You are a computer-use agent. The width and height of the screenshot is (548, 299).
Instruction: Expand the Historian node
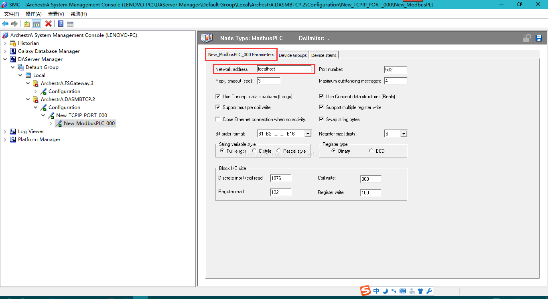click(x=5, y=43)
